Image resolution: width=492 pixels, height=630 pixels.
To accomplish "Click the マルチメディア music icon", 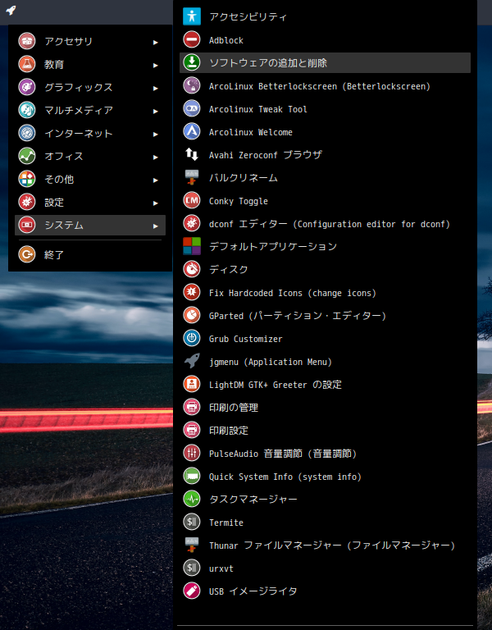I will point(27,110).
